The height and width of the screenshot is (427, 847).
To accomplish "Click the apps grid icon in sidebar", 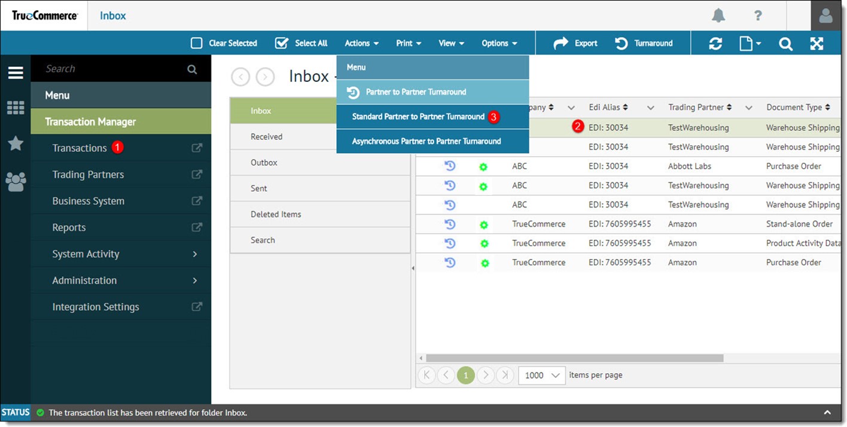I will click(x=16, y=108).
